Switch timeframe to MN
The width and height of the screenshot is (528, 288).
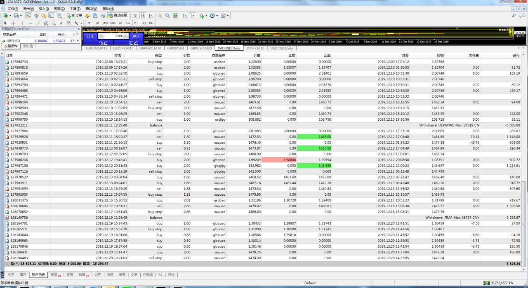point(151,23)
